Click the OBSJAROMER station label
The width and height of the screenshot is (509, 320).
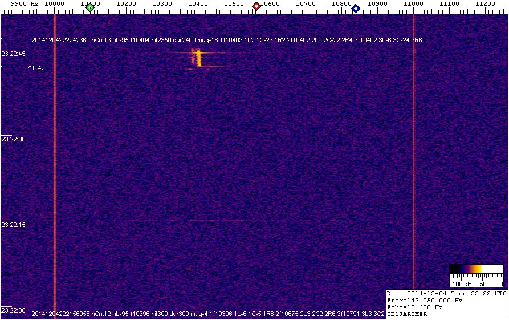click(x=406, y=314)
